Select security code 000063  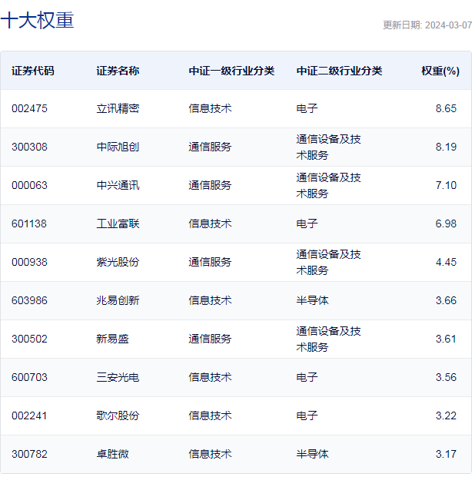29,185
